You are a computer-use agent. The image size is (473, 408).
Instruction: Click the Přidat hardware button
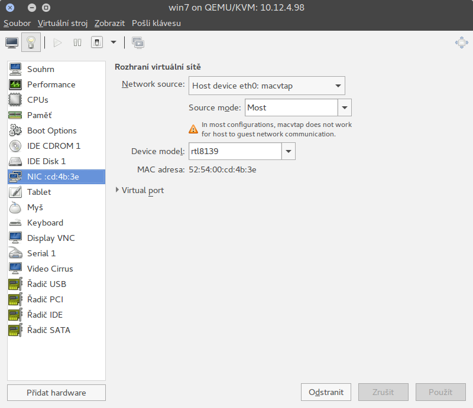[56, 393]
